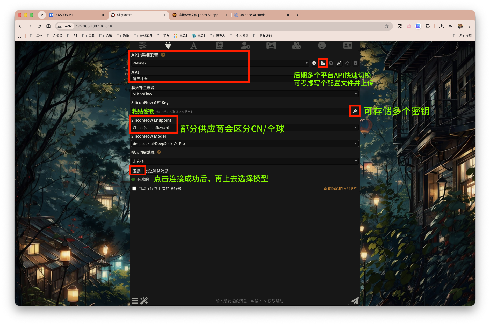The image size is (490, 325).
Task: View connection profile details info icon
Action: pyautogui.click(x=314, y=63)
